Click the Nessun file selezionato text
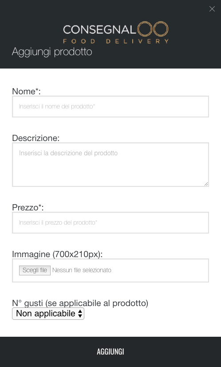The width and height of the screenshot is (221, 367). point(82,270)
